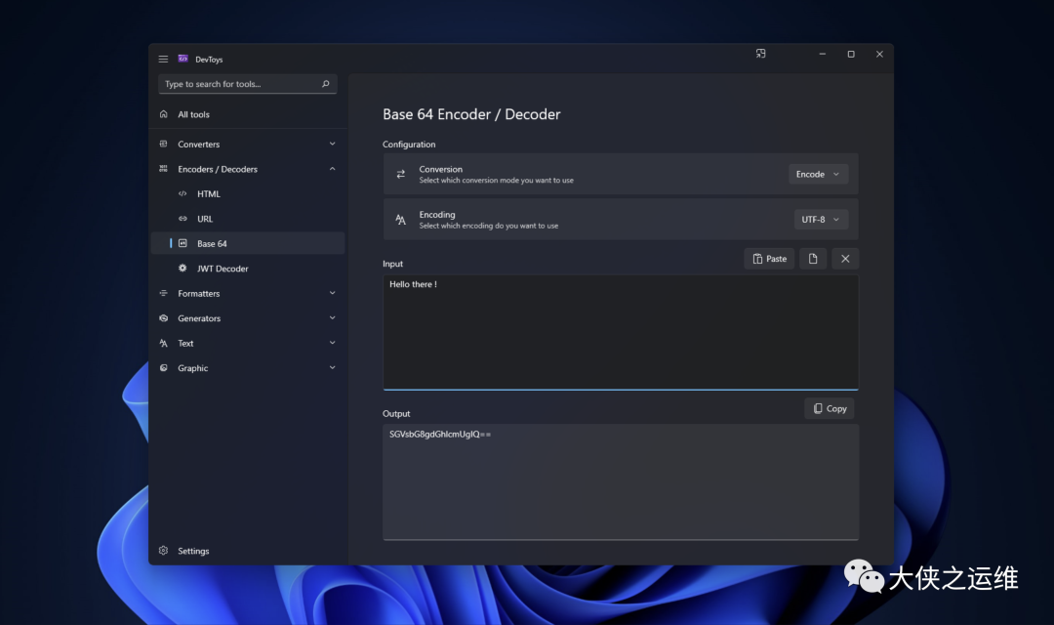Click inside the Input text area

pyautogui.click(x=621, y=332)
